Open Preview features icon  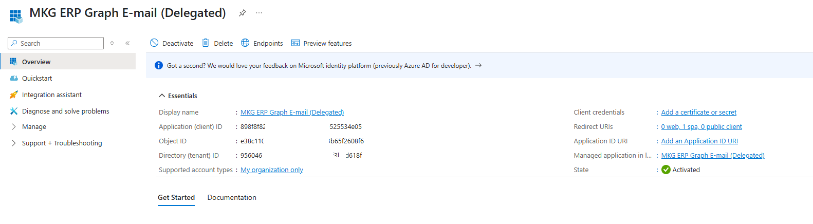point(295,43)
